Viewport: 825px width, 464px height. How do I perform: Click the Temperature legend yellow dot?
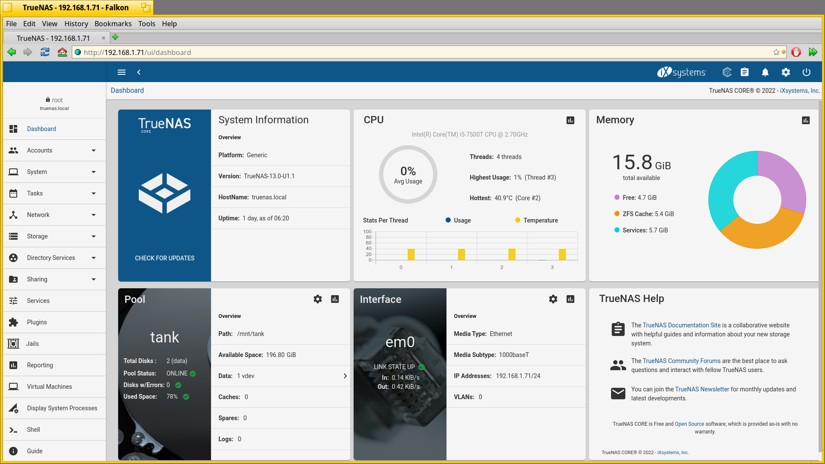(518, 220)
